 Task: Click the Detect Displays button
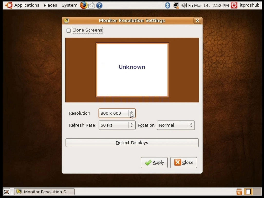[132, 143]
